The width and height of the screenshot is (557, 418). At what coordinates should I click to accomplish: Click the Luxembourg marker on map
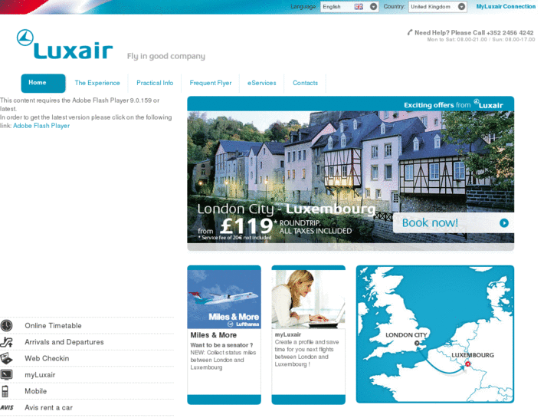tap(468, 364)
